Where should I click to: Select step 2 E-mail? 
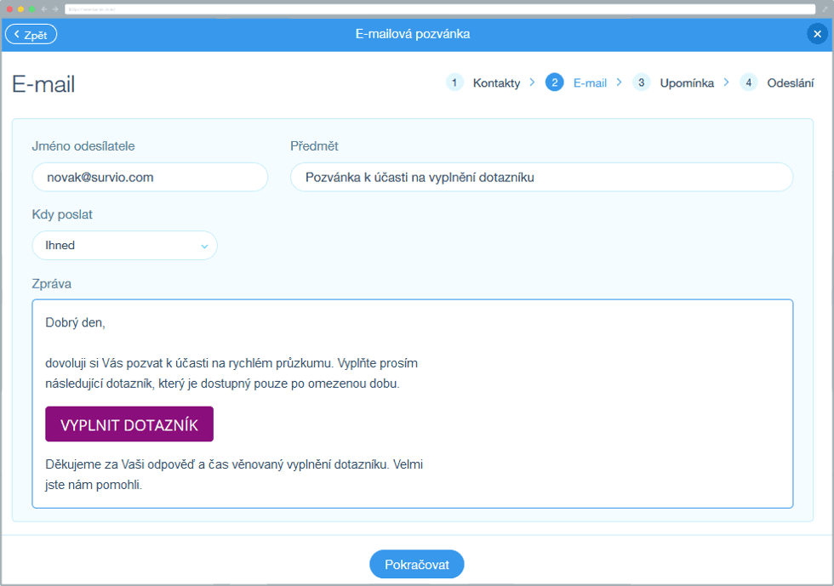590,82
